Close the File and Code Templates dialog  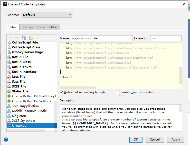(x=184, y=4)
